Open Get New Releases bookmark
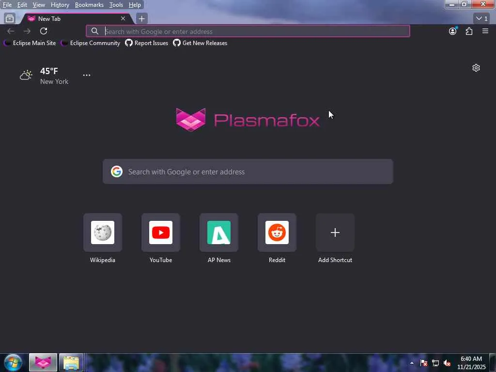 click(x=200, y=43)
